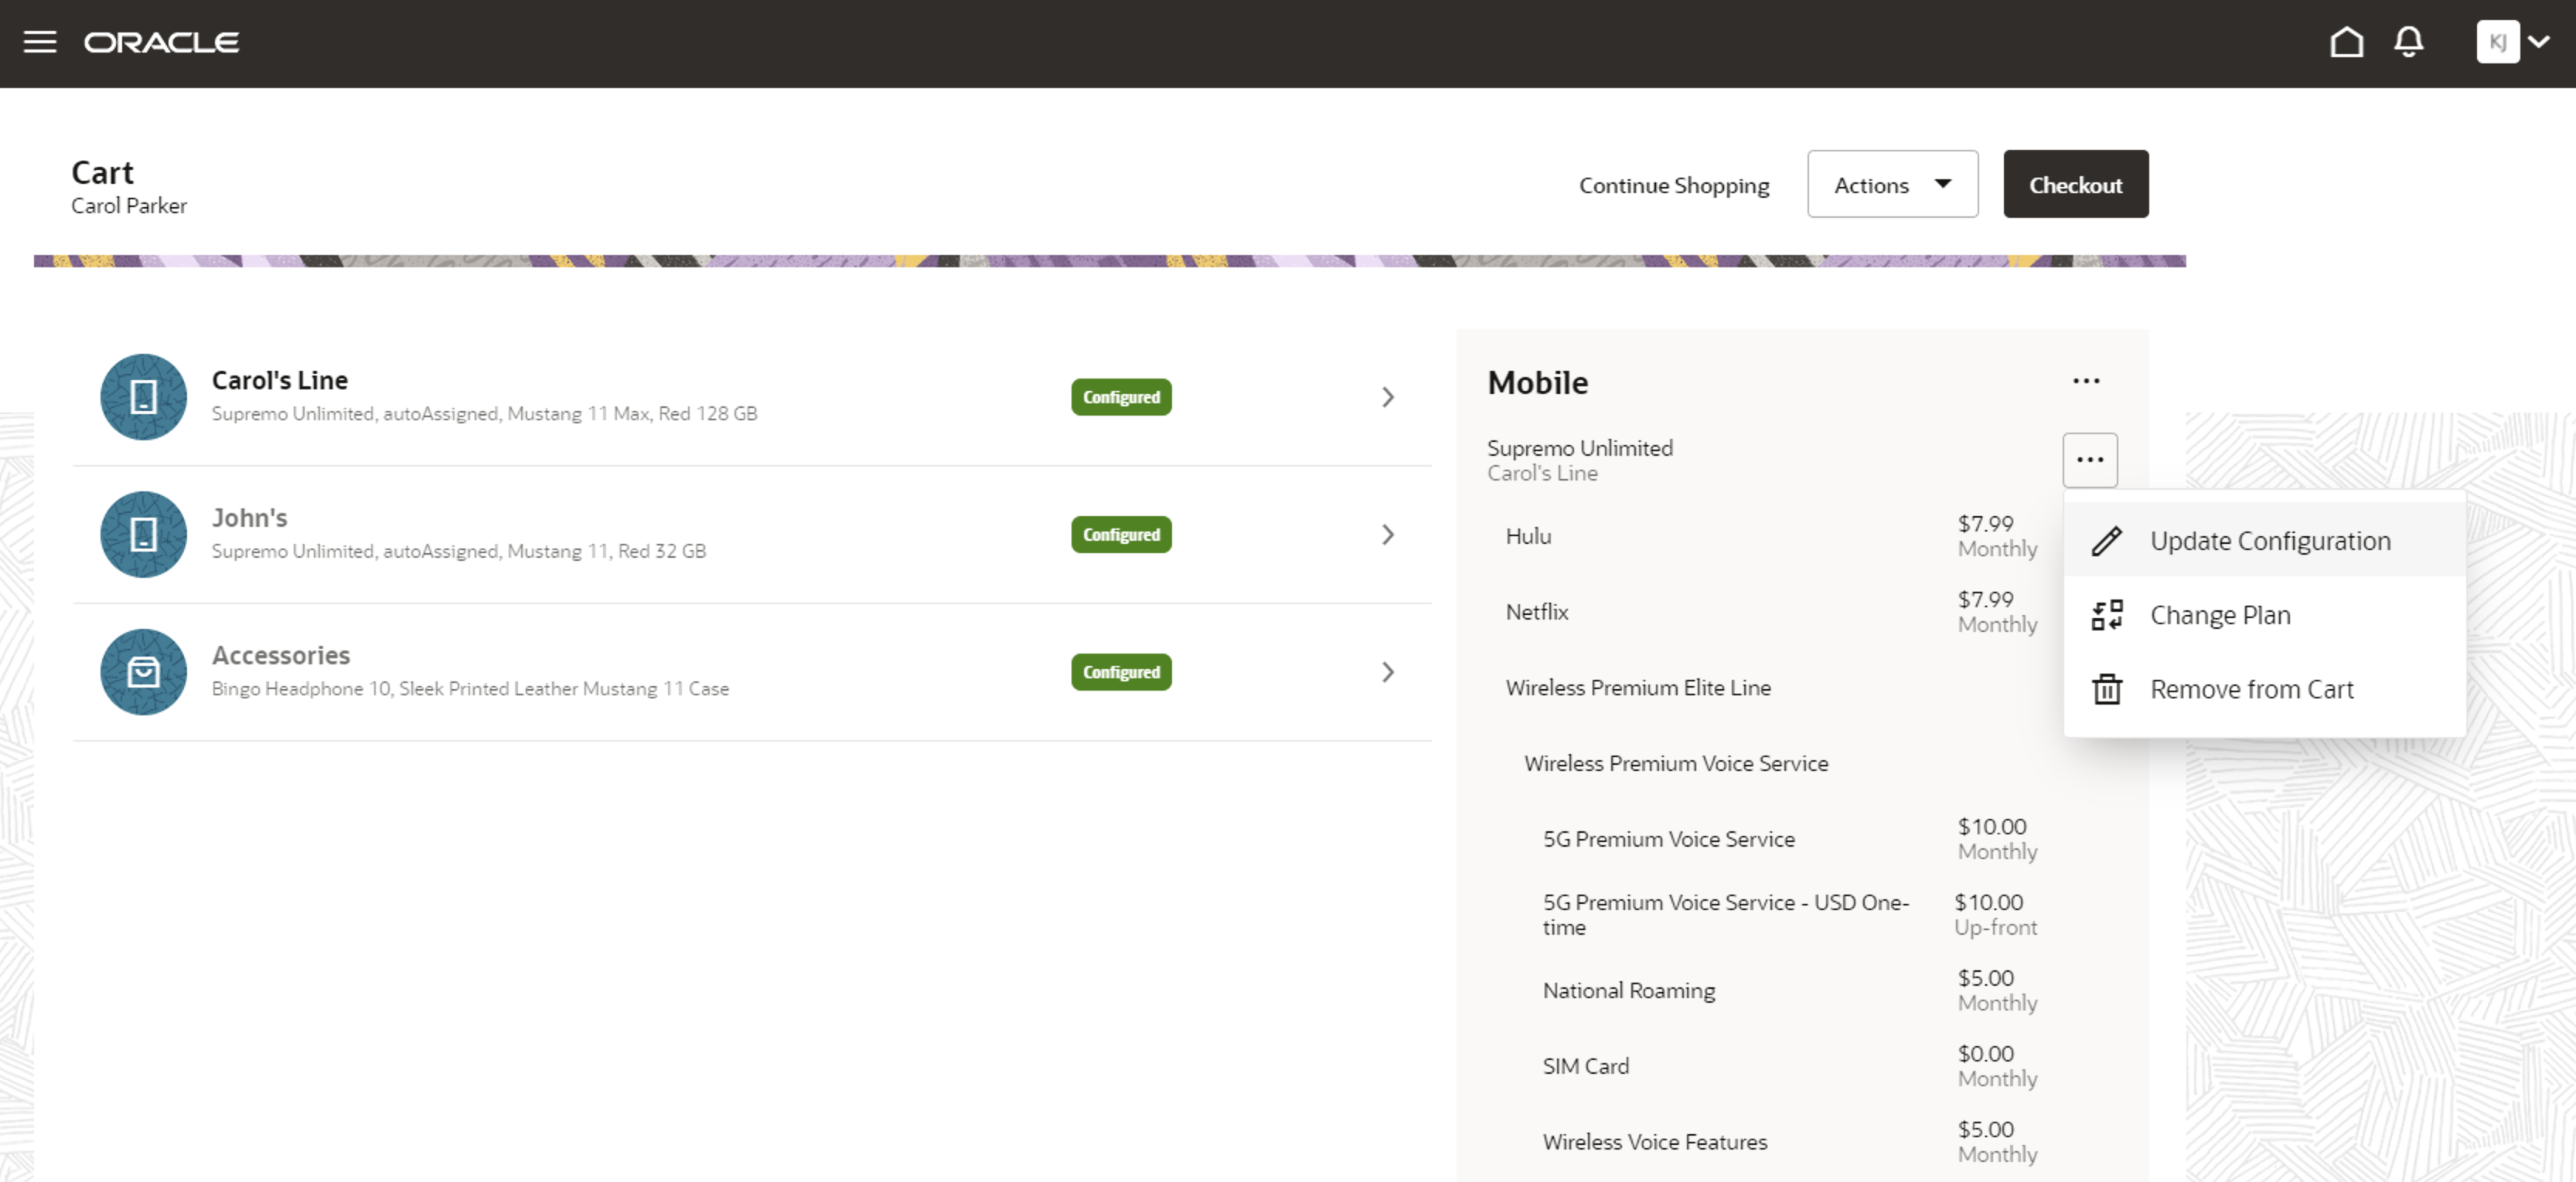Click Carol's Line phone icon
This screenshot has width=2576, height=1182.
pyautogui.click(x=143, y=396)
